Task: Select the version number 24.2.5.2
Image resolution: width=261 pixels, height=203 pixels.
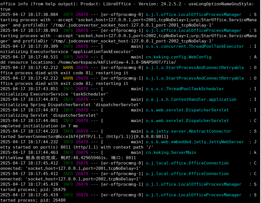Action: [171, 4]
